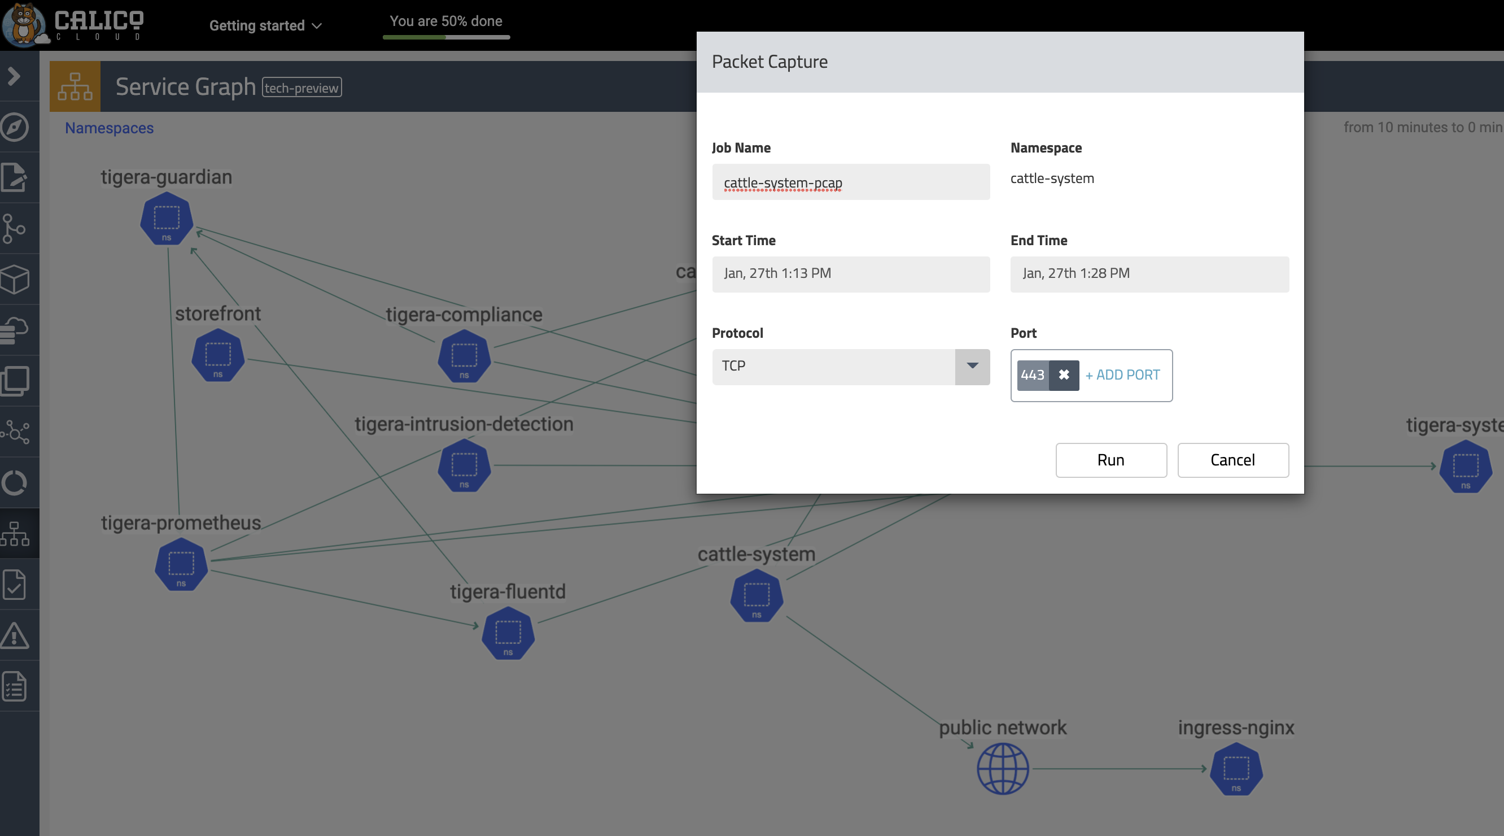
Task: Click the End Time field
Action: coord(1149,275)
